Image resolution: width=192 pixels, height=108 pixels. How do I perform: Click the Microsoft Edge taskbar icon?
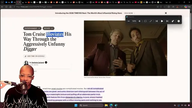click(111, 105)
